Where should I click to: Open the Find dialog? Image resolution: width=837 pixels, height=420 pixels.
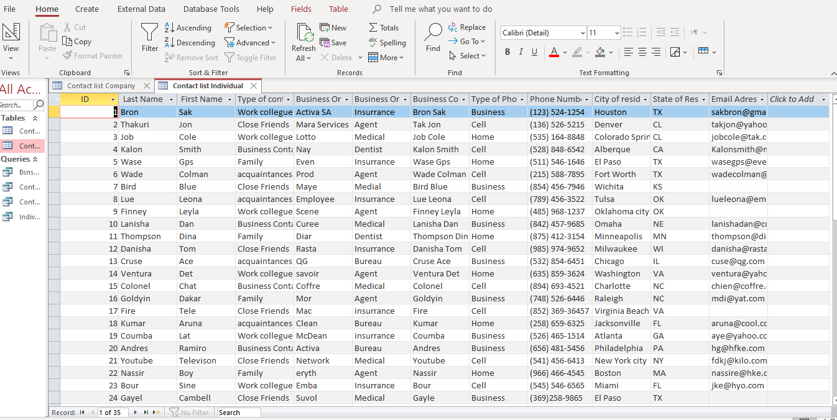pyautogui.click(x=432, y=37)
